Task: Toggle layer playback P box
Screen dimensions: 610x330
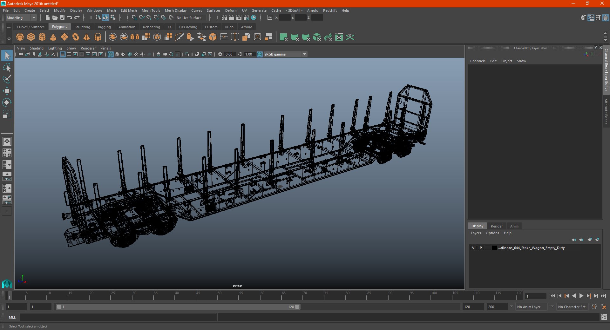Action: [481, 248]
